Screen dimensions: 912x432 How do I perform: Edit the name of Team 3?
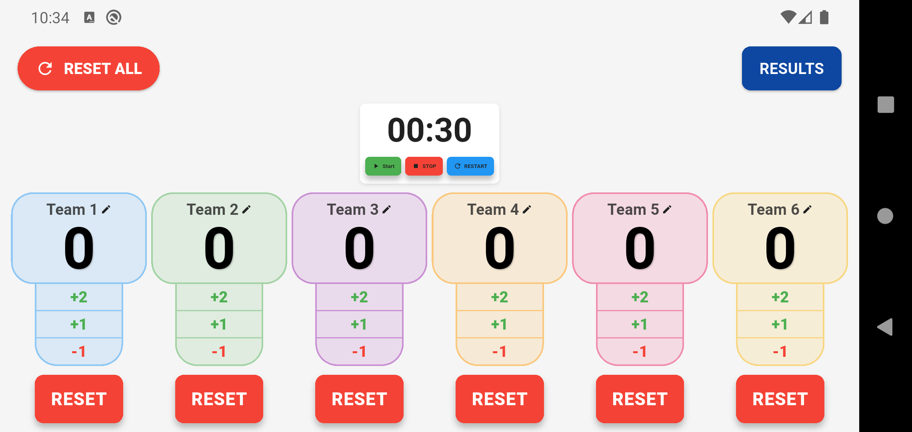[x=386, y=208]
